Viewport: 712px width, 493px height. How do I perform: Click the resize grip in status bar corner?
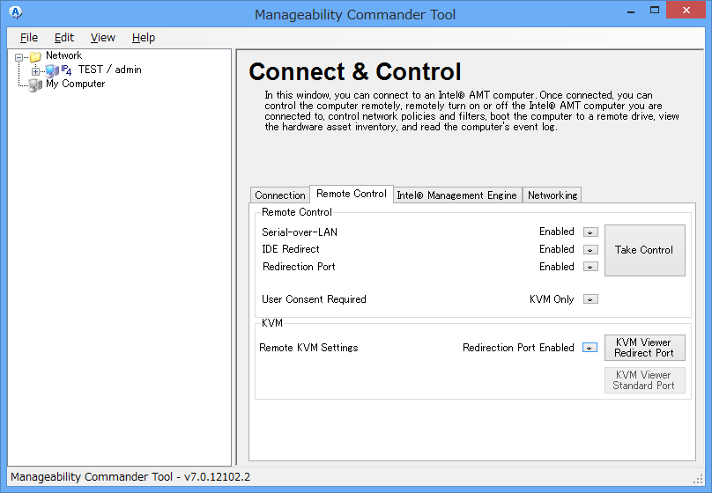[x=699, y=479]
